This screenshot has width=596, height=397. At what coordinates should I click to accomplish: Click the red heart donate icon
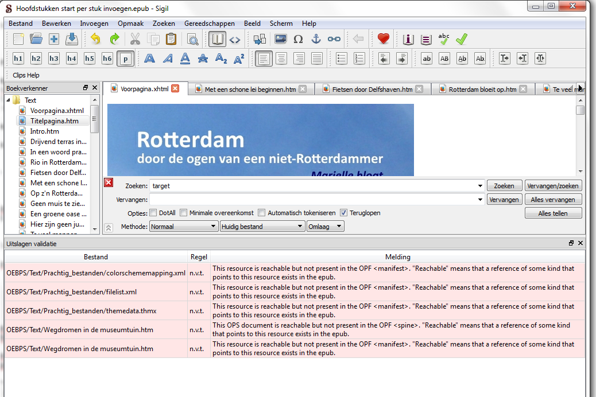coord(384,39)
